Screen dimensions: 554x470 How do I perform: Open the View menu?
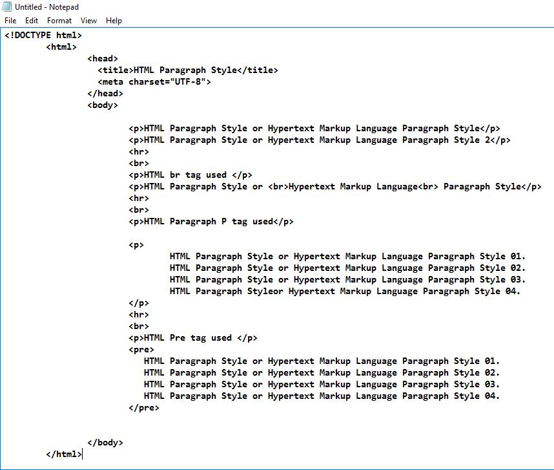(88, 20)
